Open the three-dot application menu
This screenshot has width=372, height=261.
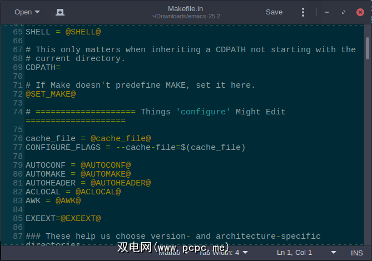click(x=303, y=12)
